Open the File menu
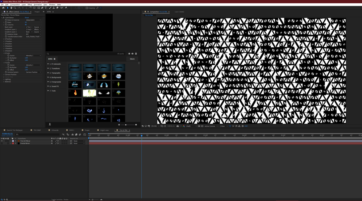Screen dimensions: 362x201 [2, 5]
